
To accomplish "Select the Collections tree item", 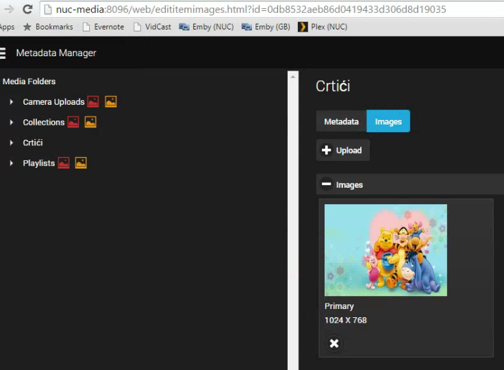I will [44, 122].
